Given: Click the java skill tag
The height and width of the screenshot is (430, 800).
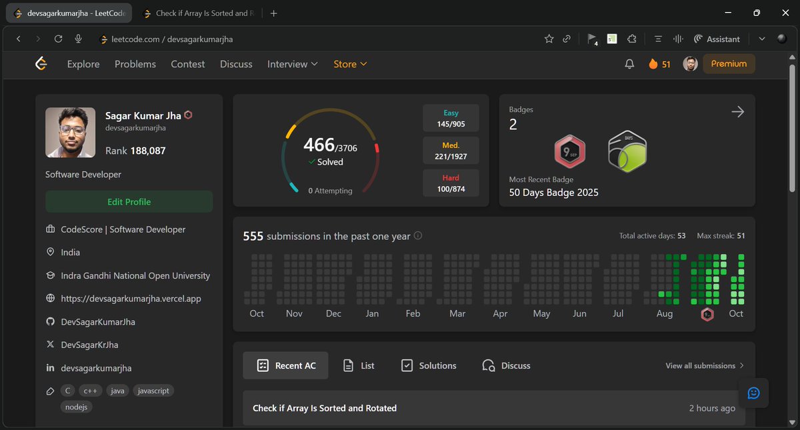Looking at the screenshot, I should coord(117,391).
